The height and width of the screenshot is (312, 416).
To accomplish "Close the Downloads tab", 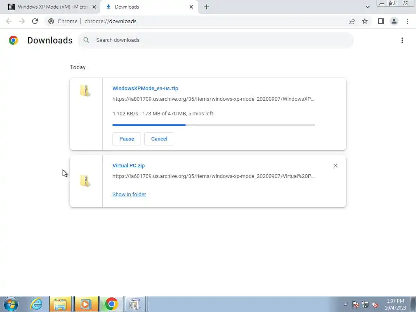I will 191,7.
